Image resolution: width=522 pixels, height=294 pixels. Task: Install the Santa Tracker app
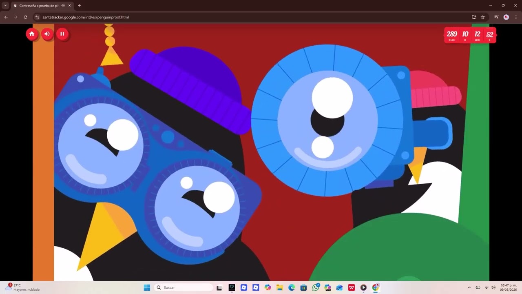[474, 17]
